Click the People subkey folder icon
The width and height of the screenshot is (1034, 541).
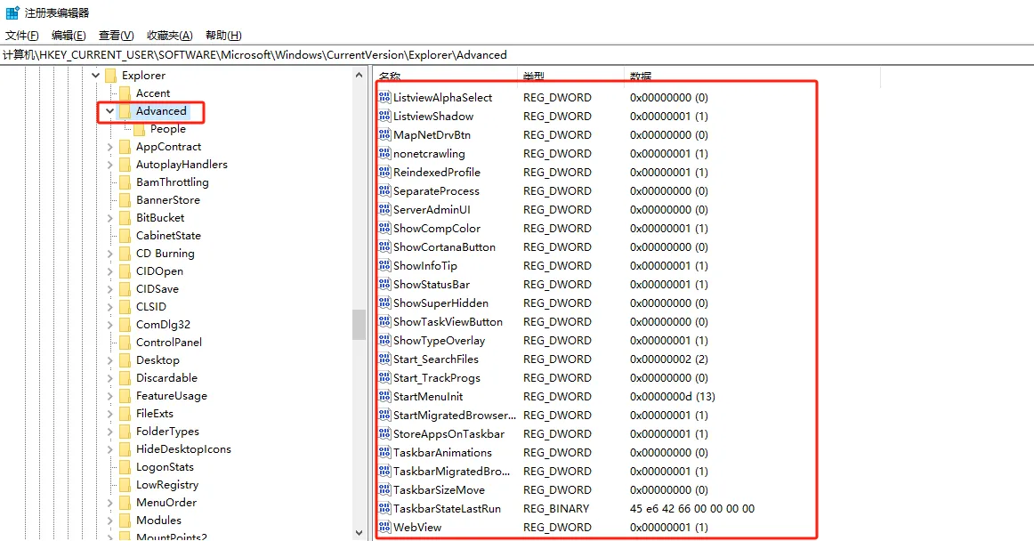pyautogui.click(x=139, y=129)
